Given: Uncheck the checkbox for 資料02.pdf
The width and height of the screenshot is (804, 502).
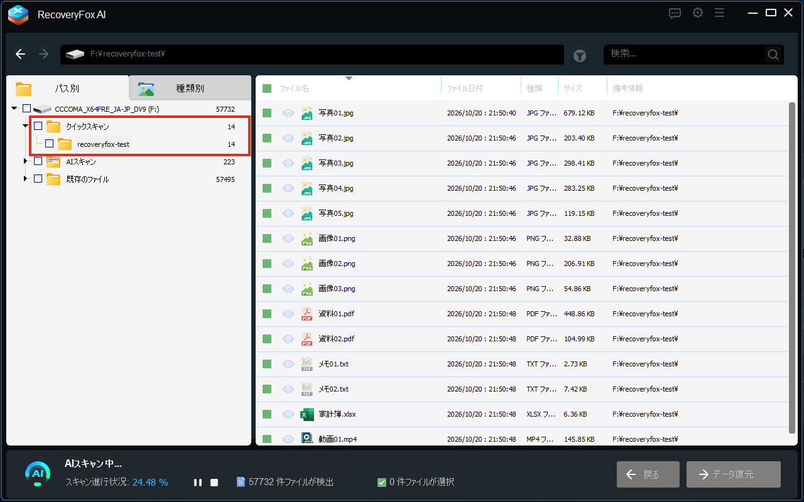Looking at the screenshot, I should tap(267, 339).
